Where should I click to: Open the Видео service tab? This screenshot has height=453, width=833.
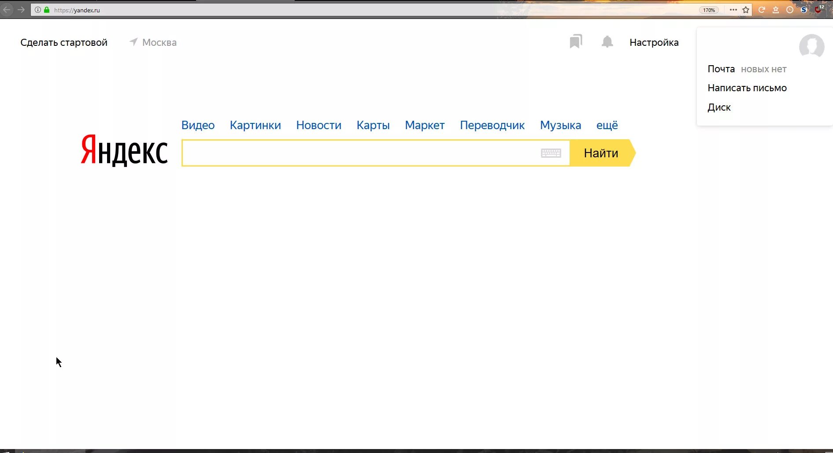(x=198, y=125)
